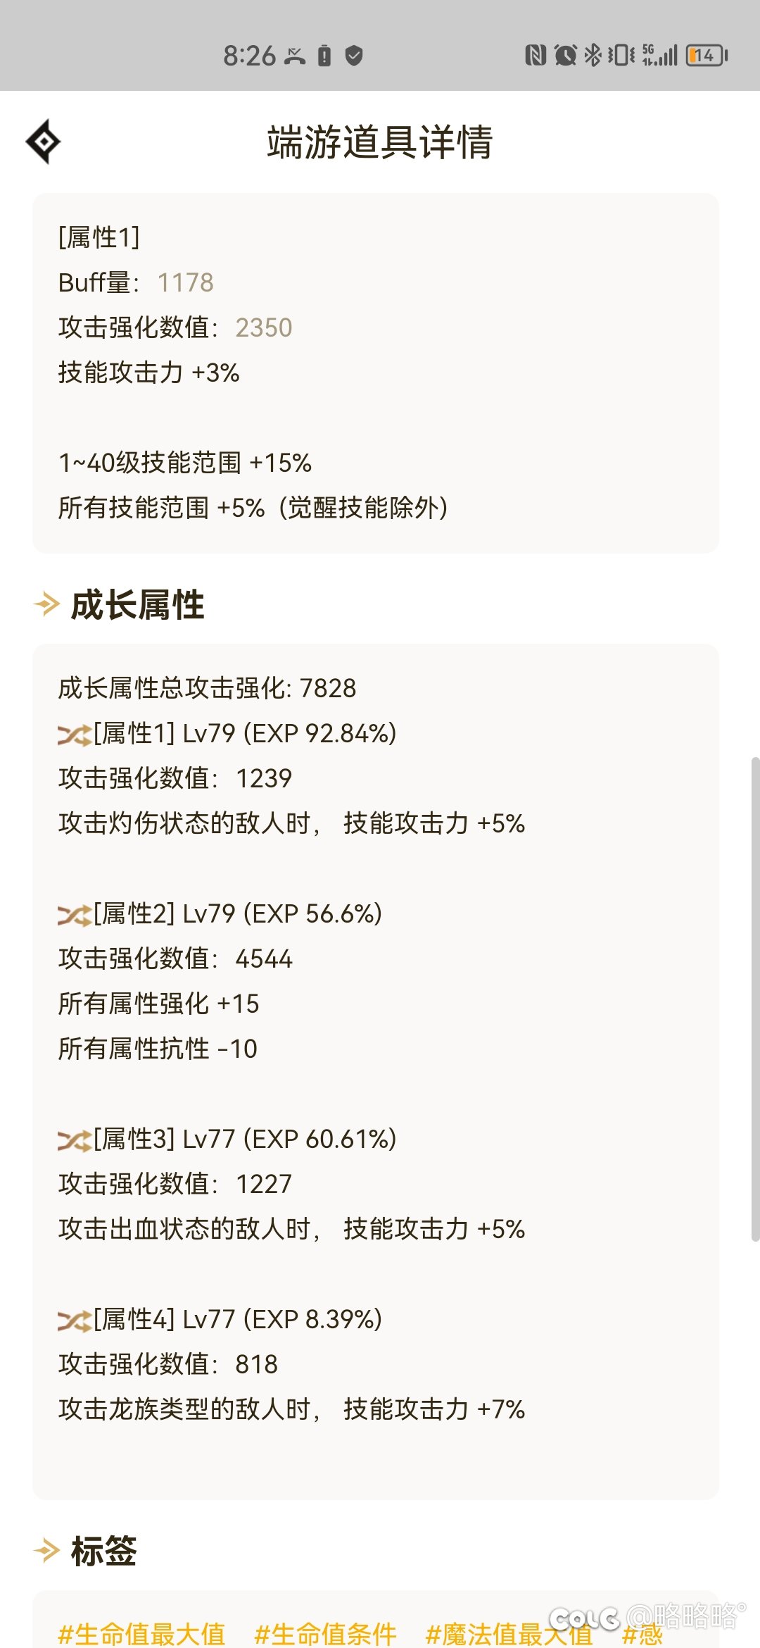760x1648 pixels.
Task: Click arrow icon beside 成长属性 heading
Action: (x=47, y=604)
